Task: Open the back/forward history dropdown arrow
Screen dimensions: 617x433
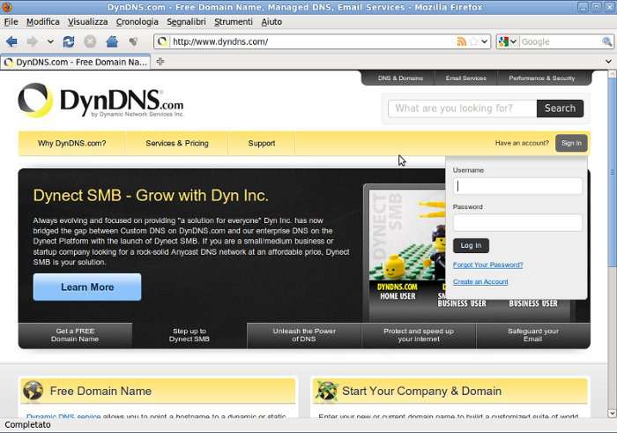Action: click(x=50, y=41)
